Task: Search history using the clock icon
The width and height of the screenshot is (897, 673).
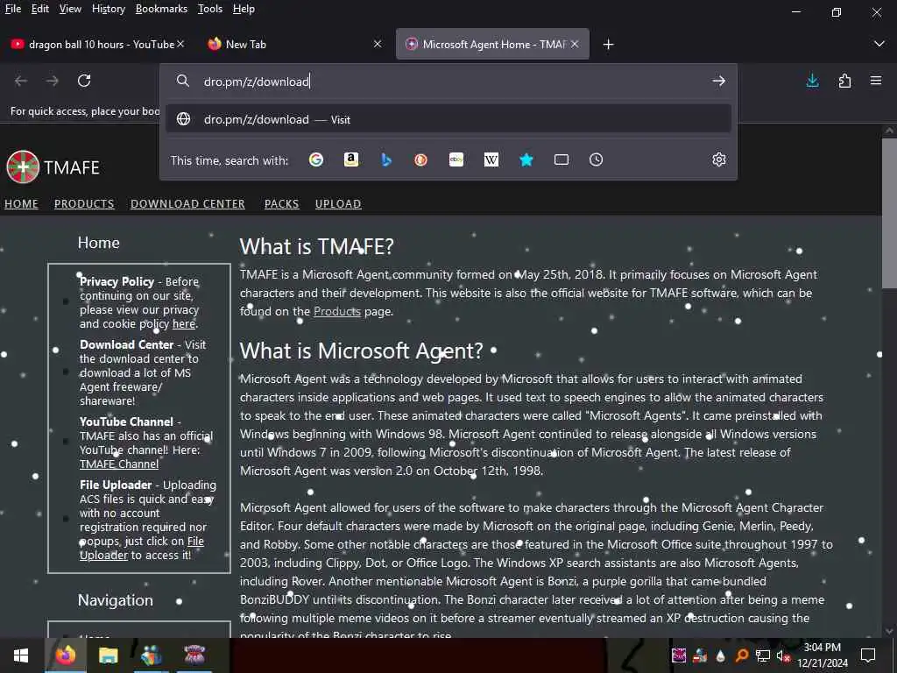Action: click(x=596, y=159)
